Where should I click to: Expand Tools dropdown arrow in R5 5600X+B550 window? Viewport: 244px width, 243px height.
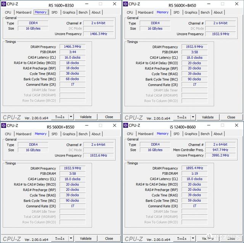coord(71,238)
